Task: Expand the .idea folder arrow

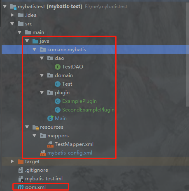Action: (12, 15)
